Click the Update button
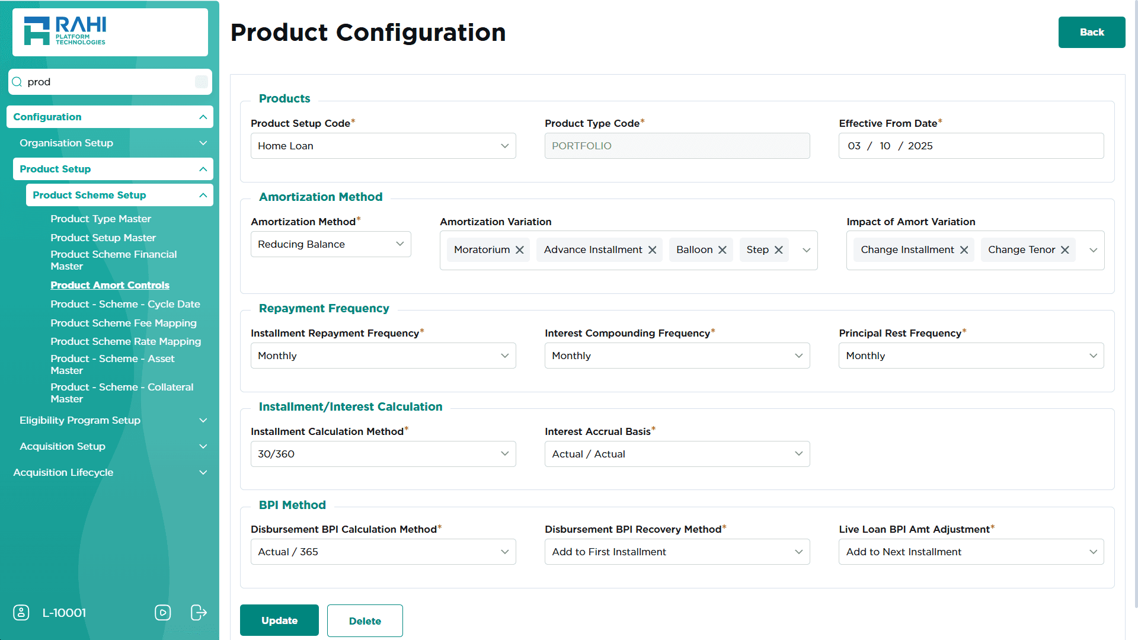Viewport: 1138px width, 640px height. [x=279, y=620]
